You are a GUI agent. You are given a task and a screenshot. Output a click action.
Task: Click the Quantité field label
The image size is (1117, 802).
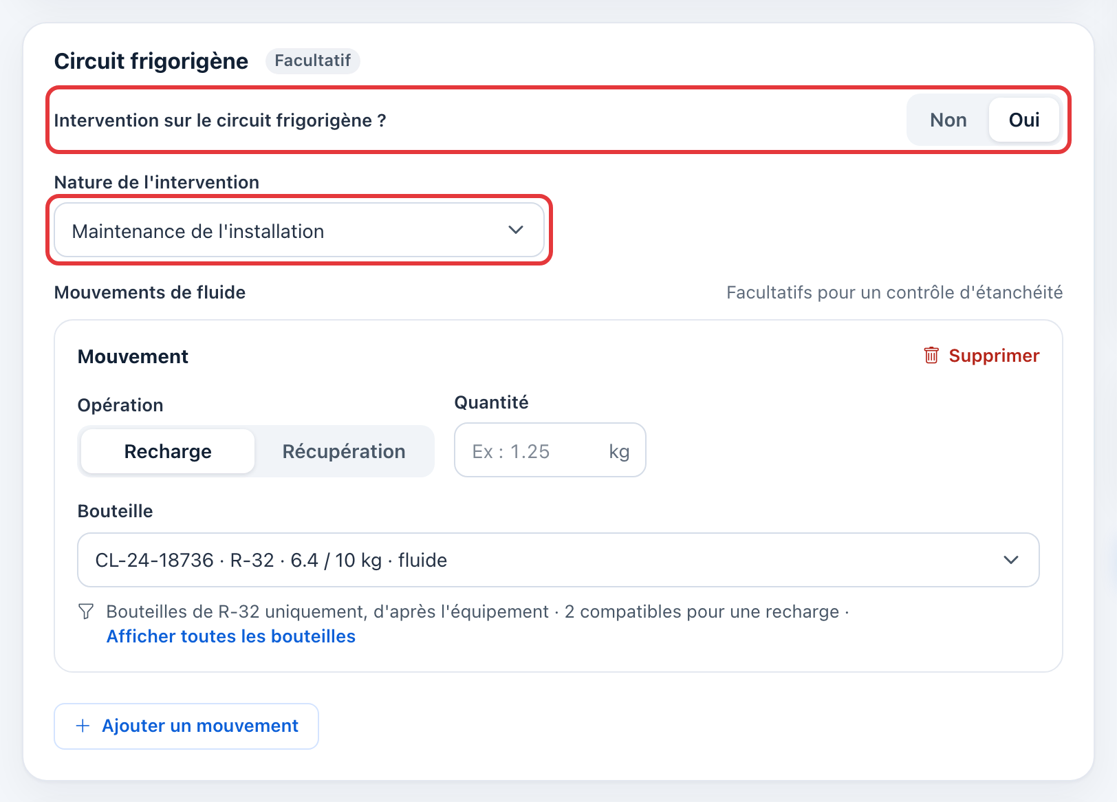(x=492, y=402)
